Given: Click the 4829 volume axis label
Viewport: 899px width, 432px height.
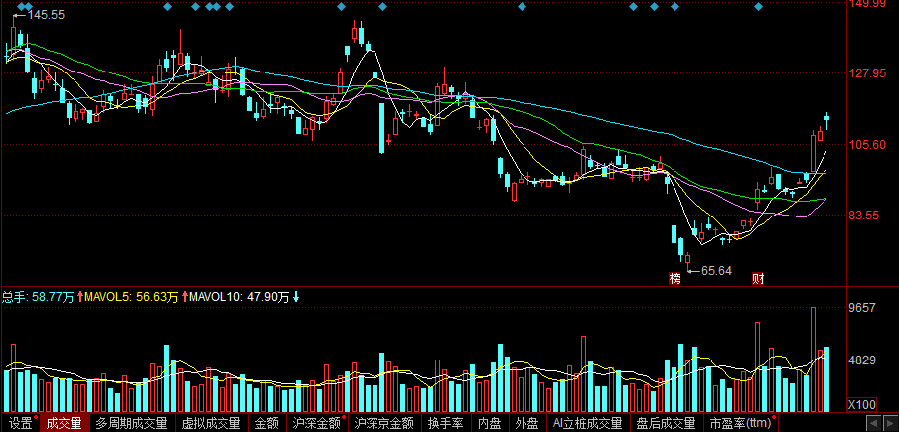Looking at the screenshot, I should [x=862, y=360].
